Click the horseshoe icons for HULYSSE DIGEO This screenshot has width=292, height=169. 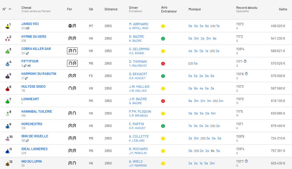72,88
